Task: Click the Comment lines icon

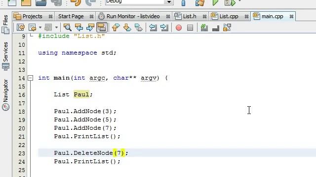Action: pos(204,28)
